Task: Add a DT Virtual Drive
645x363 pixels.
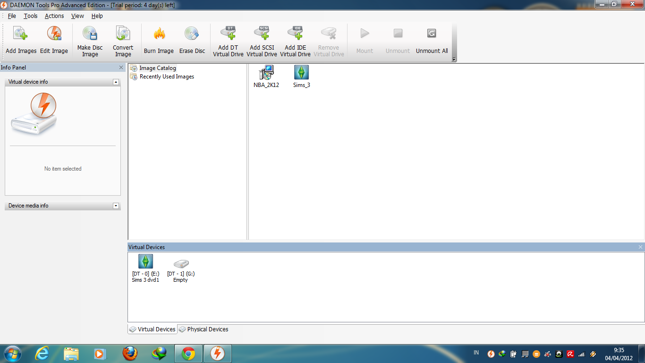Action: tap(228, 42)
